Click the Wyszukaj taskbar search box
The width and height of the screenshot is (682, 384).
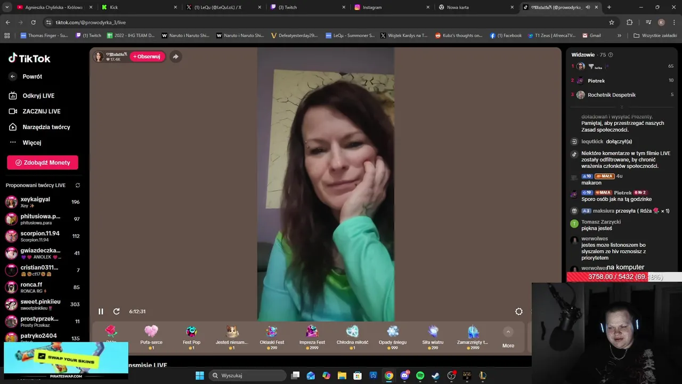247,375
